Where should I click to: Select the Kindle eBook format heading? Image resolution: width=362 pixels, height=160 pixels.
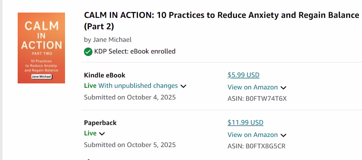(x=105, y=75)
